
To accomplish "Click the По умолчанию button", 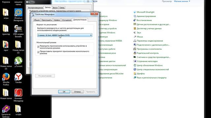I will [x=45, y=76].
